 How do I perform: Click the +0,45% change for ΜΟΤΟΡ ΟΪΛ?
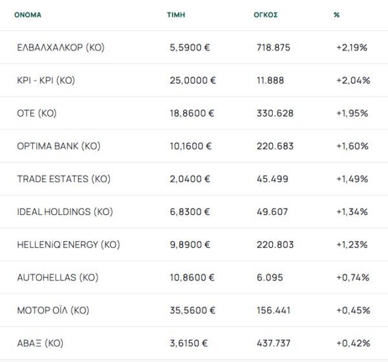pyautogui.click(x=353, y=310)
